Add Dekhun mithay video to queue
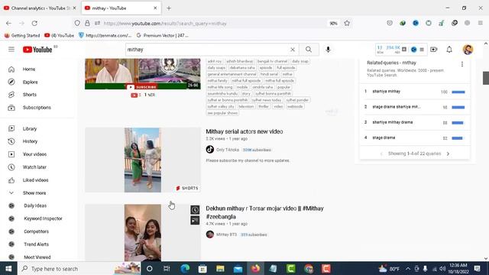The image size is (489, 275). tap(195, 221)
